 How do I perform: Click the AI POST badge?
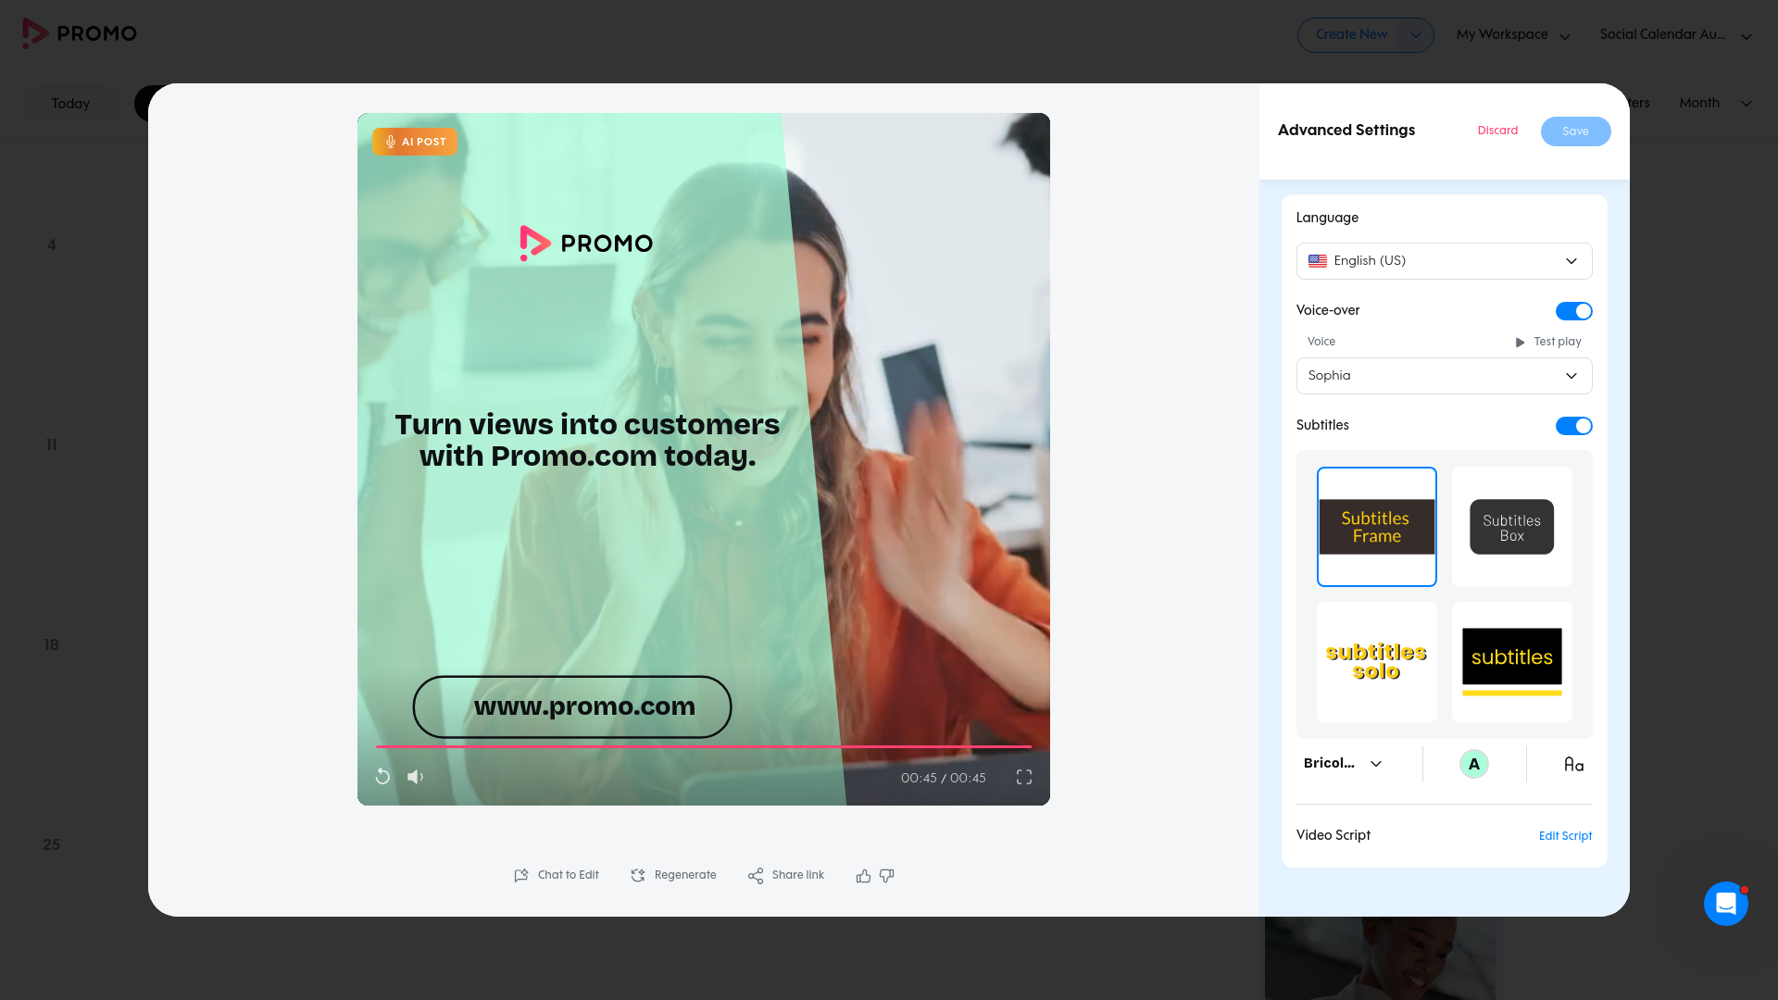click(x=415, y=142)
